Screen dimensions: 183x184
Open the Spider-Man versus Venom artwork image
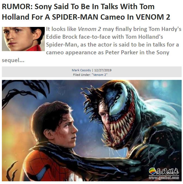click(x=92, y=130)
